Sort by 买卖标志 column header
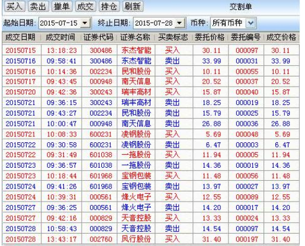The width and height of the screenshot is (305, 246). tap(173, 37)
